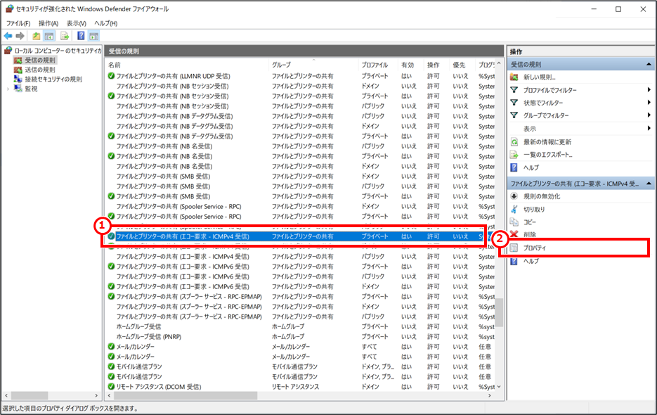Screen dimensions: 657x415
Task: Click the Export list toolbar icon
Action: [64, 36]
